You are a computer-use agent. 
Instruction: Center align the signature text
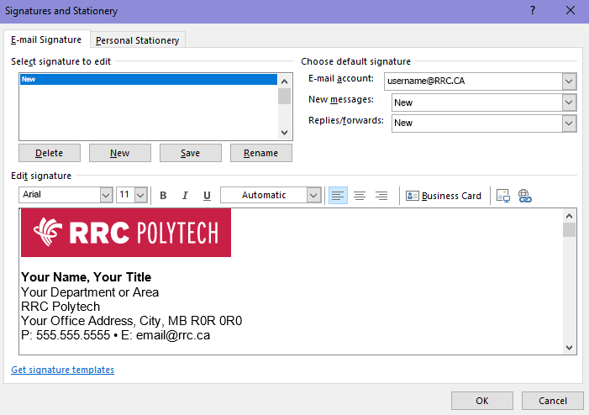point(360,196)
